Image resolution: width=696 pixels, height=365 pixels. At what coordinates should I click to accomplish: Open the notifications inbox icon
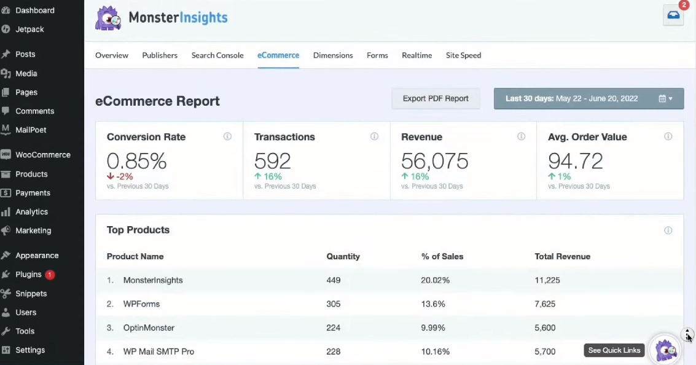click(673, 15)
